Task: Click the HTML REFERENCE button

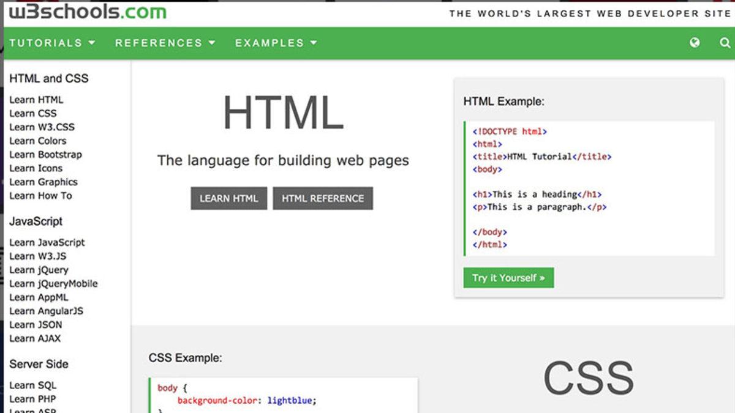Action: 323,198
